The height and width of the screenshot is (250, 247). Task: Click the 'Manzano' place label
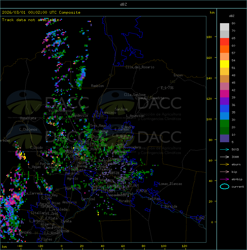click(25, 232)
